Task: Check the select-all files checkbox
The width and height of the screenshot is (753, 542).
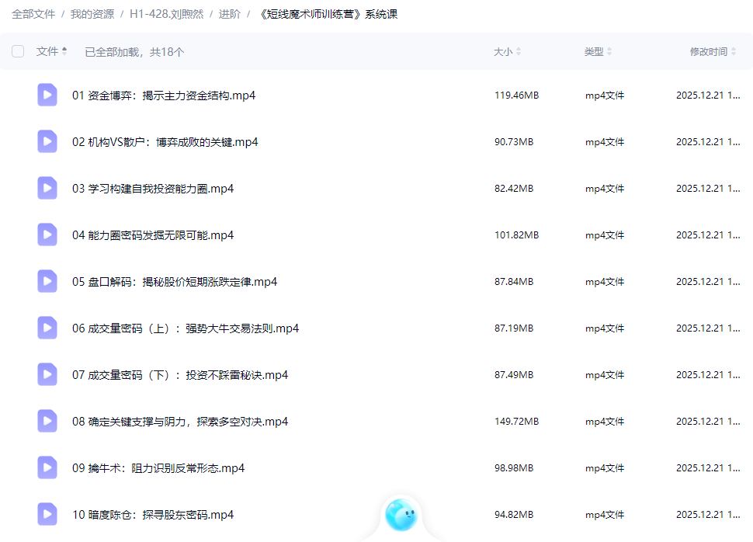Action: pos(18,50)
